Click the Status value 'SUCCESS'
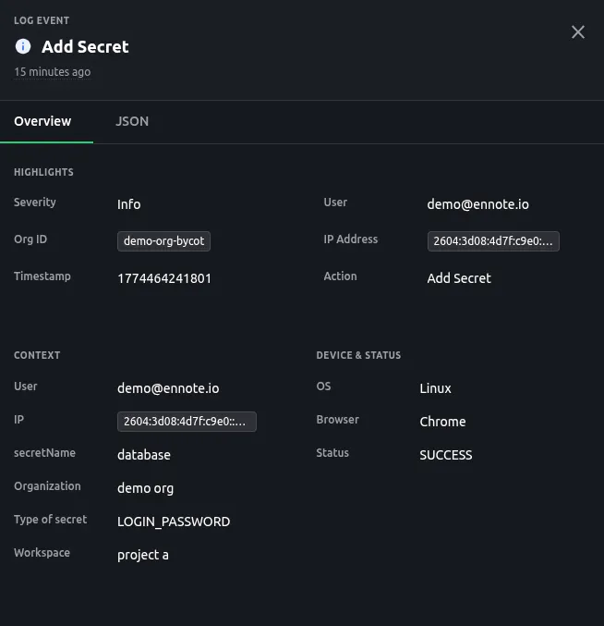This screenshot has height=626, width=604. click(x=446, y=455)
